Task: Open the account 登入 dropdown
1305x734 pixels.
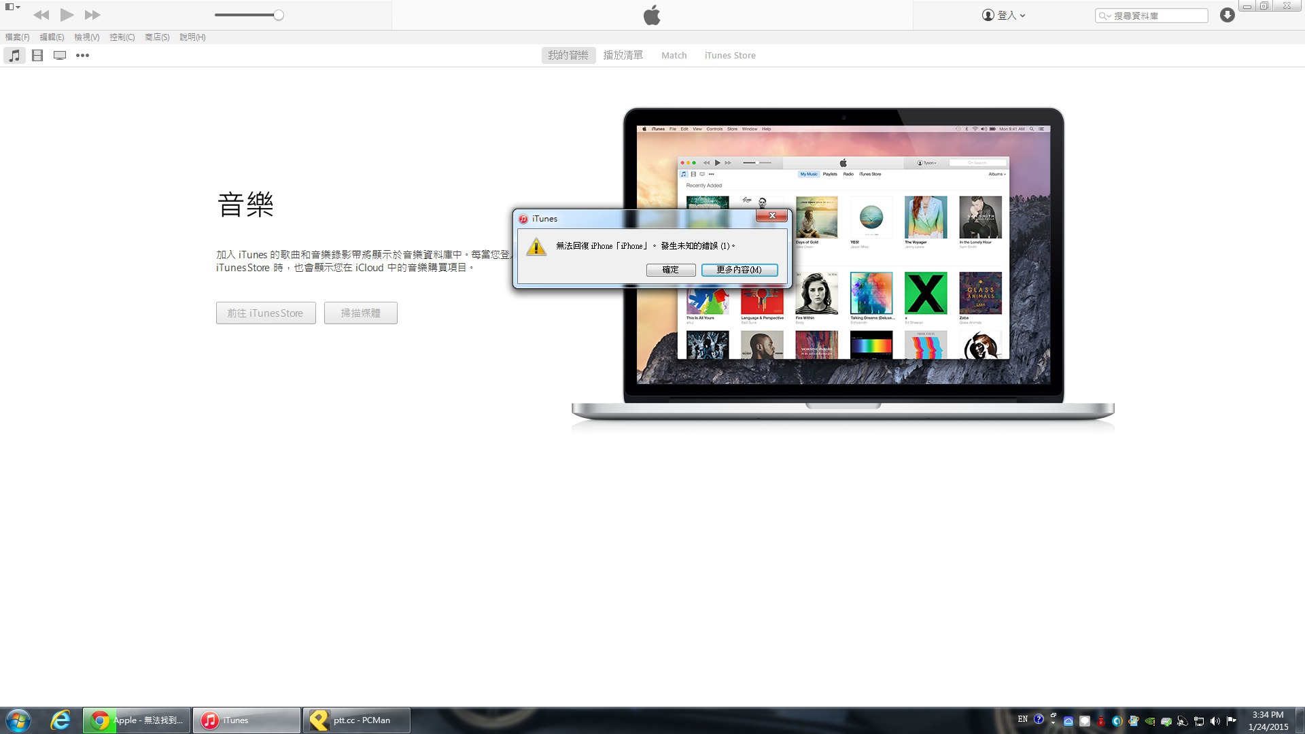Action: tap(1004, 15)
